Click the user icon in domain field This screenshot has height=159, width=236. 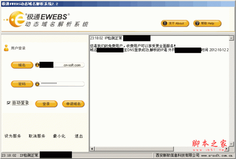coord(37,65)
